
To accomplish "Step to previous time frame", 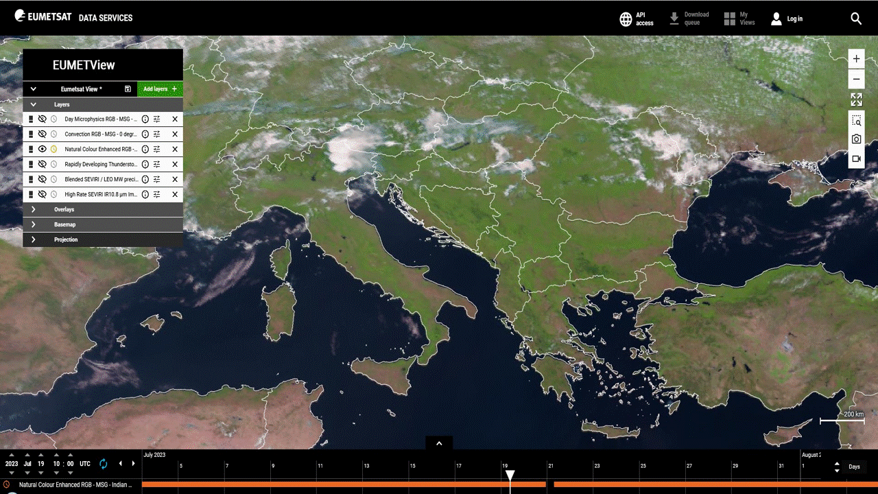I will 121,464.
